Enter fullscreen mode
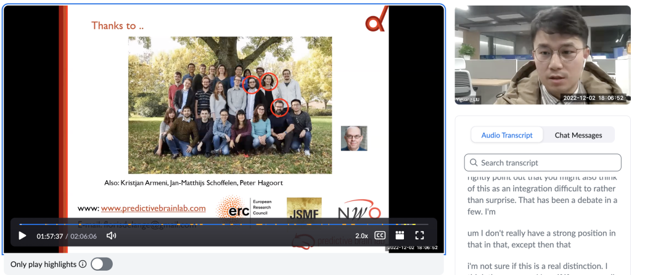 click(419, 236)
